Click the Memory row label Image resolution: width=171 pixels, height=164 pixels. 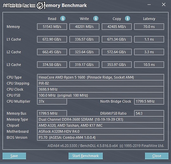13,27
